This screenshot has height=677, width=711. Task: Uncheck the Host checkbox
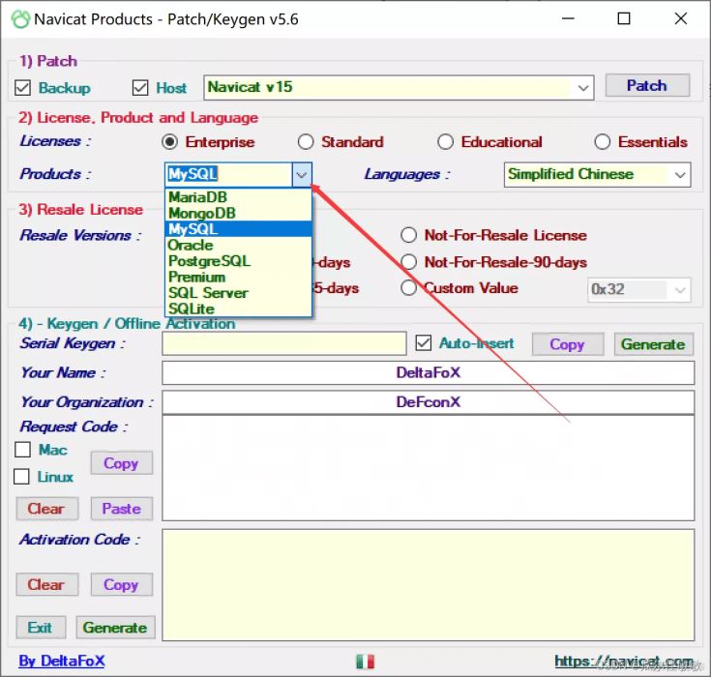(x=141, y=88)
